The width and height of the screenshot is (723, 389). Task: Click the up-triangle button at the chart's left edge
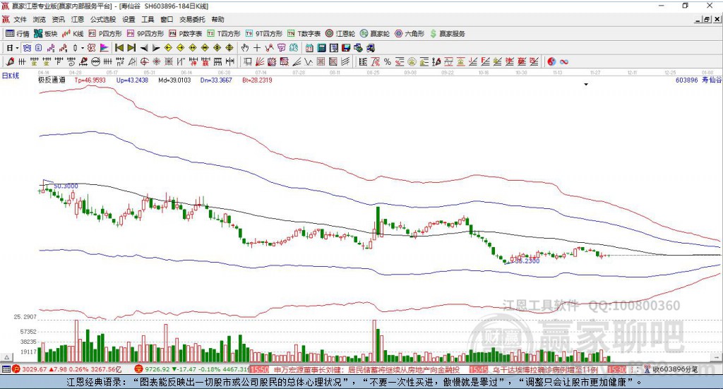coord(6,357)
